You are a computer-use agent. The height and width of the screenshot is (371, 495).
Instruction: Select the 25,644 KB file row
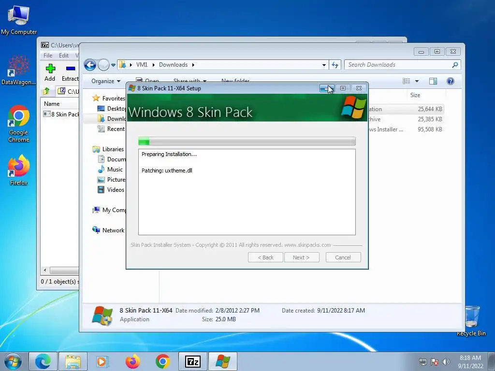(406, 109)
